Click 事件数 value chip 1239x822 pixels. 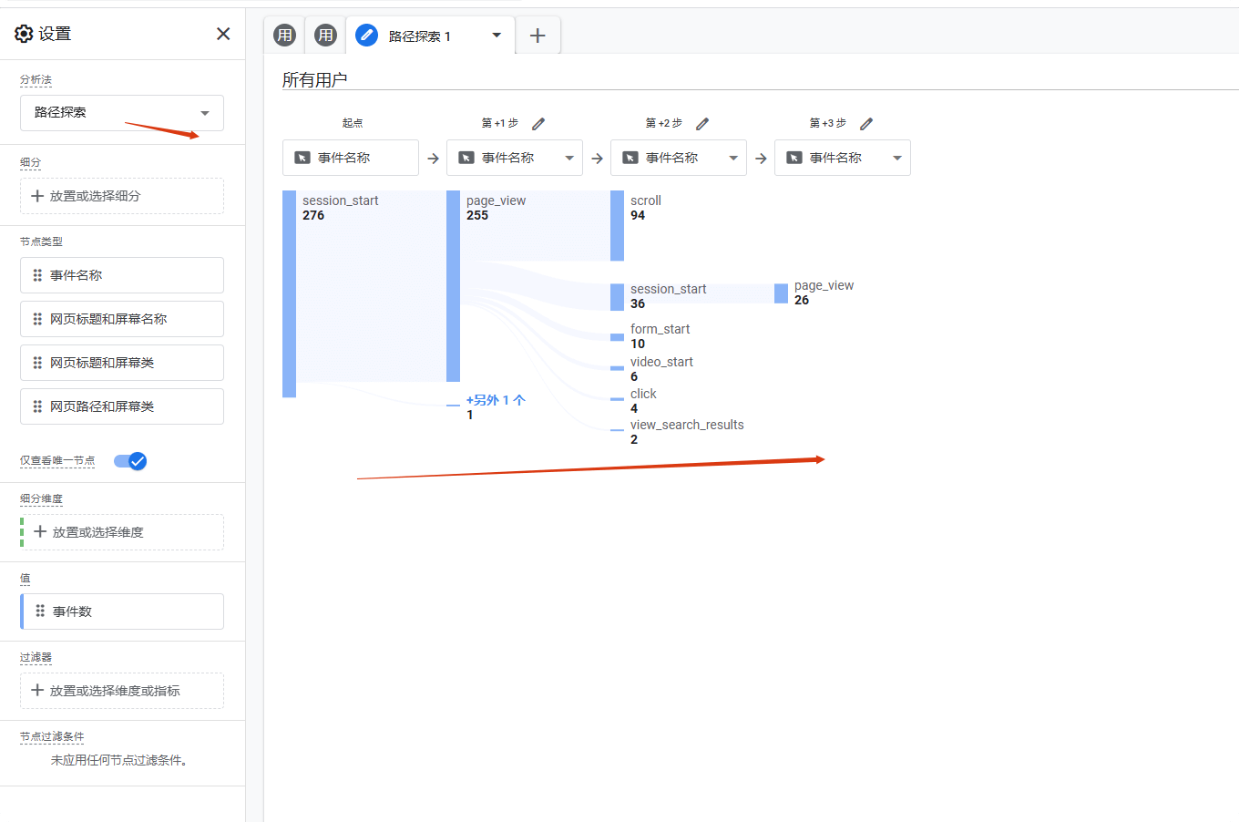[x=122, y=611]
